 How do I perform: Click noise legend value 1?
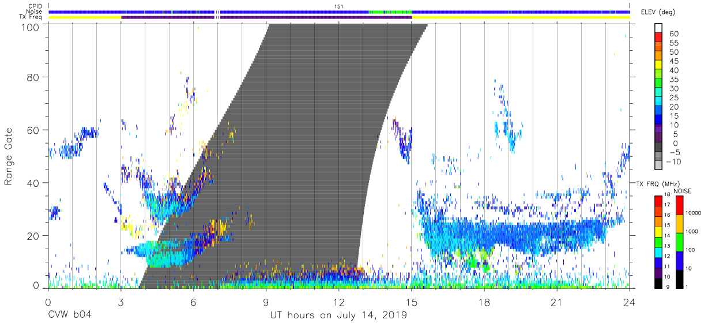pyautogui.click(x=686, y=286)
